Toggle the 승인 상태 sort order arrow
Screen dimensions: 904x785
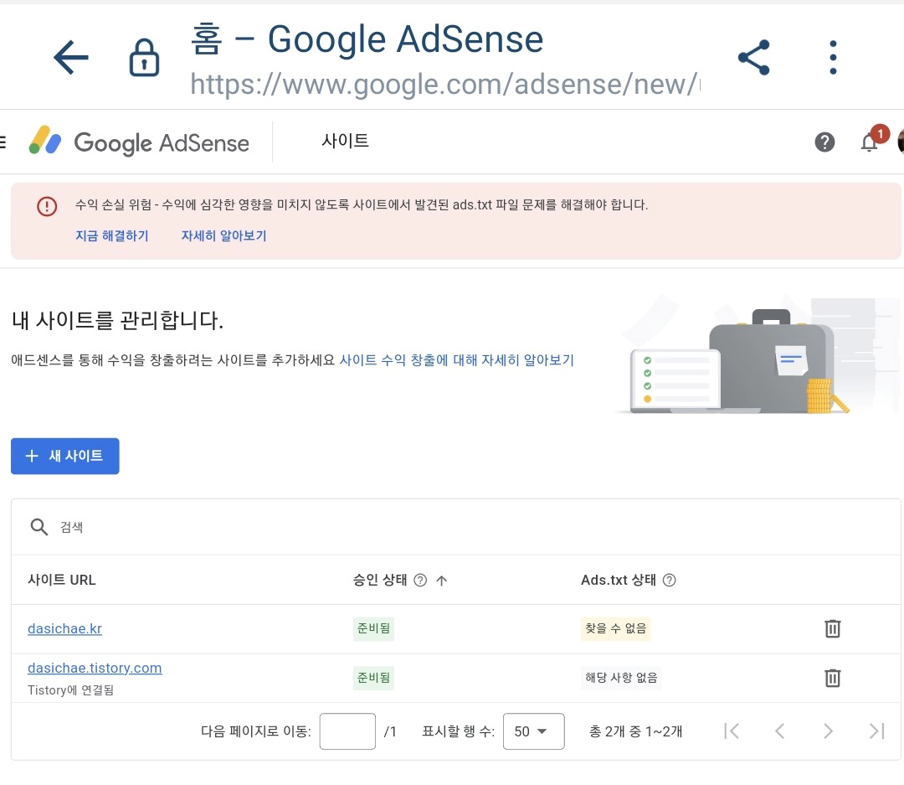tap(439, 580)
